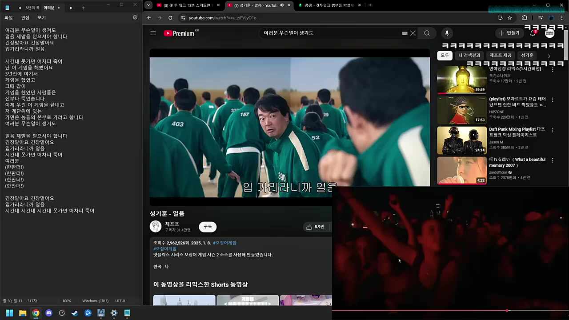This screenshot has width=569, height=320.
Task: Click the YouTube search box
Action: (x=331, y=33)
